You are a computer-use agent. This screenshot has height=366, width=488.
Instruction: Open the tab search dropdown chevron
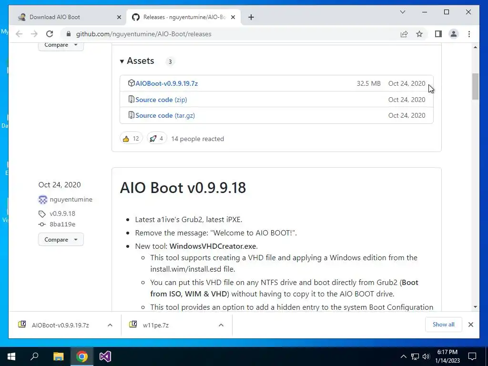(x=403, y=12)
